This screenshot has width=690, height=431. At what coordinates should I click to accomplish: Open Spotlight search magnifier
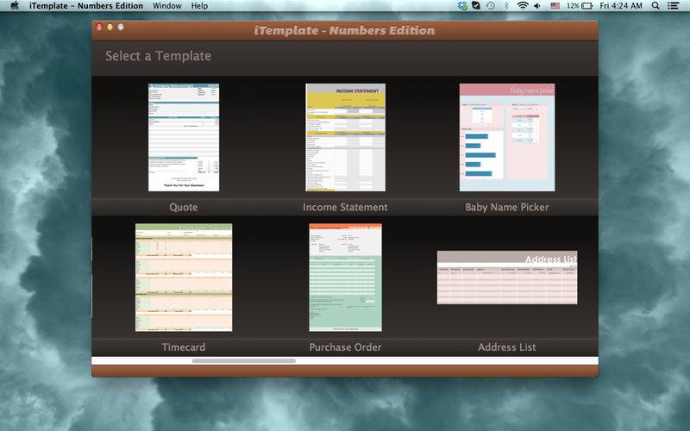tap(655, 6)
